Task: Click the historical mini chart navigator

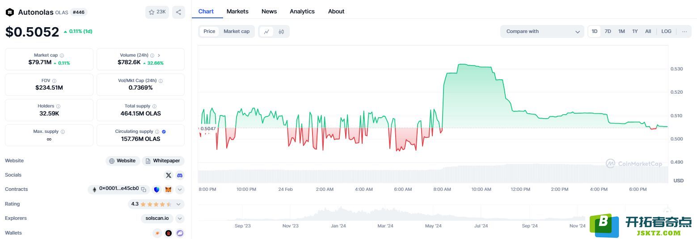Action: (x=433, y=213)
